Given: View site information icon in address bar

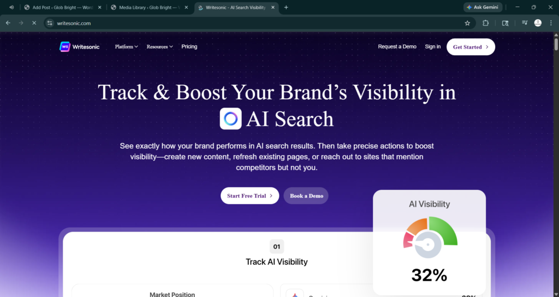Looking at the screenshot, I should point(50,23).
